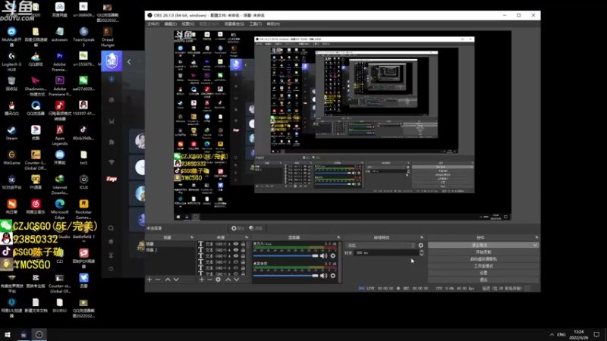Move the scene up in the Scenes panel
This screenshot has width=607, height=341.
click(x=168, y=280)
